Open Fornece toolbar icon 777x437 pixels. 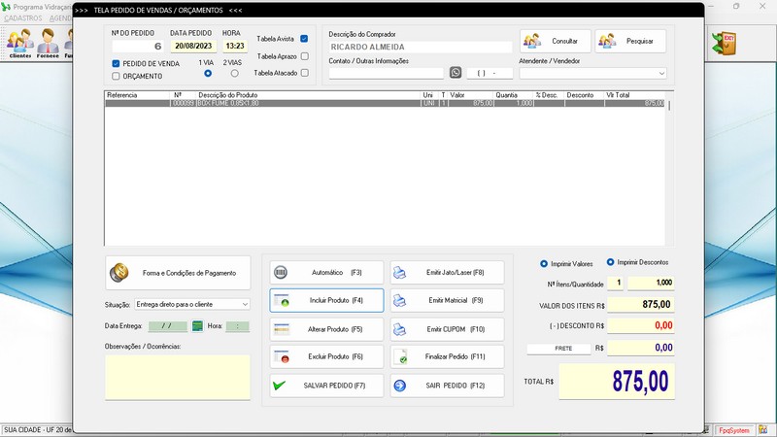click(48, 44)
